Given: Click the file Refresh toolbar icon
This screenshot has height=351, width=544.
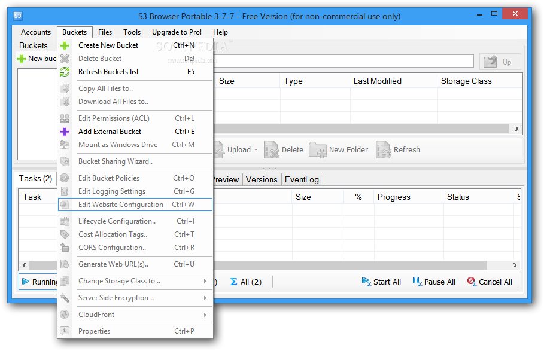Looking at the screenshot, I should click(x=384, y=149).
